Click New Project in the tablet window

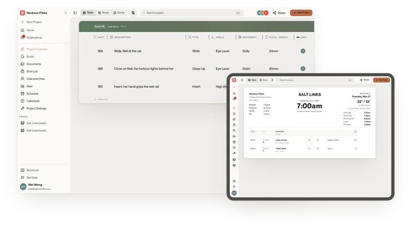[x=382, y=80]
